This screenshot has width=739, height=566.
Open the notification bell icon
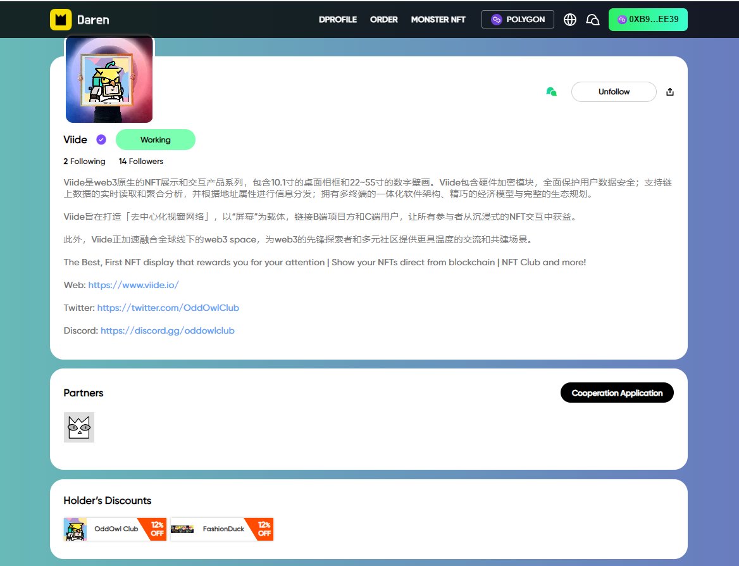tap(592, 20)
